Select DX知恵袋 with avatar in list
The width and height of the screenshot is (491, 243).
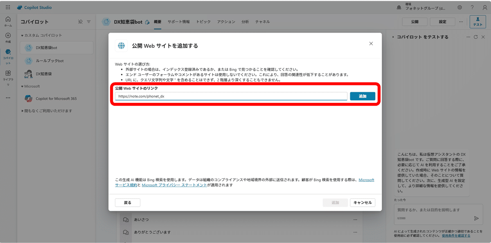(x=56, y=74)
